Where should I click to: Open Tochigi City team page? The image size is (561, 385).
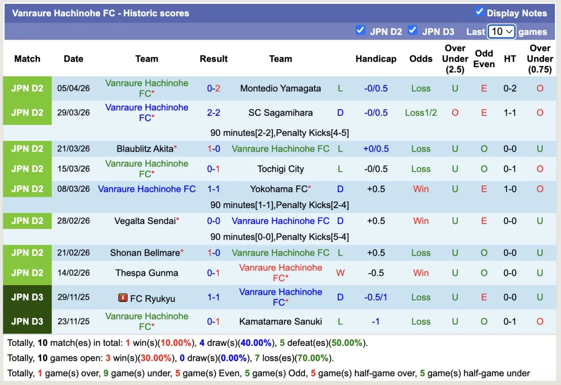coord(280,169)
